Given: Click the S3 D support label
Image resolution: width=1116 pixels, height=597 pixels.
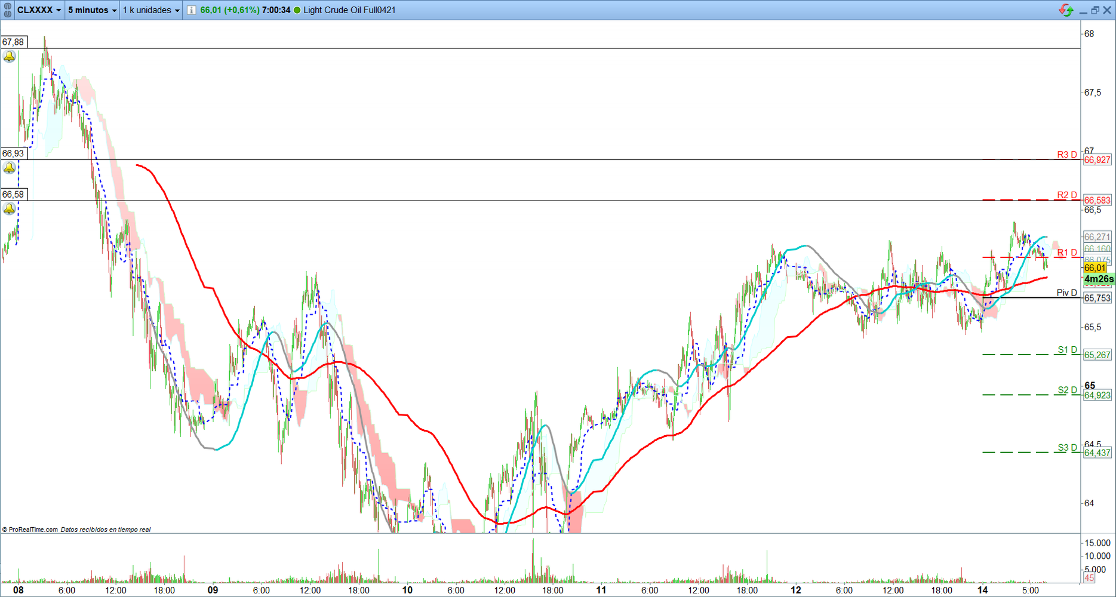Looking at the screenshot, I should pyautogui.click(x=1068, y=448).
